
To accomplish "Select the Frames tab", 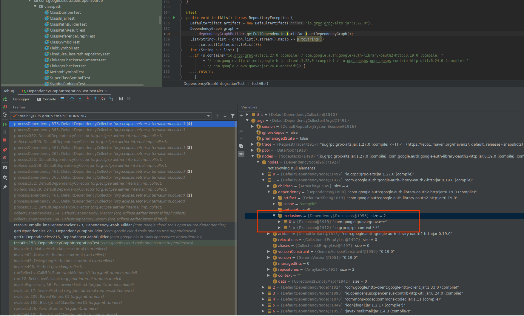I will [x=20, y=107].
